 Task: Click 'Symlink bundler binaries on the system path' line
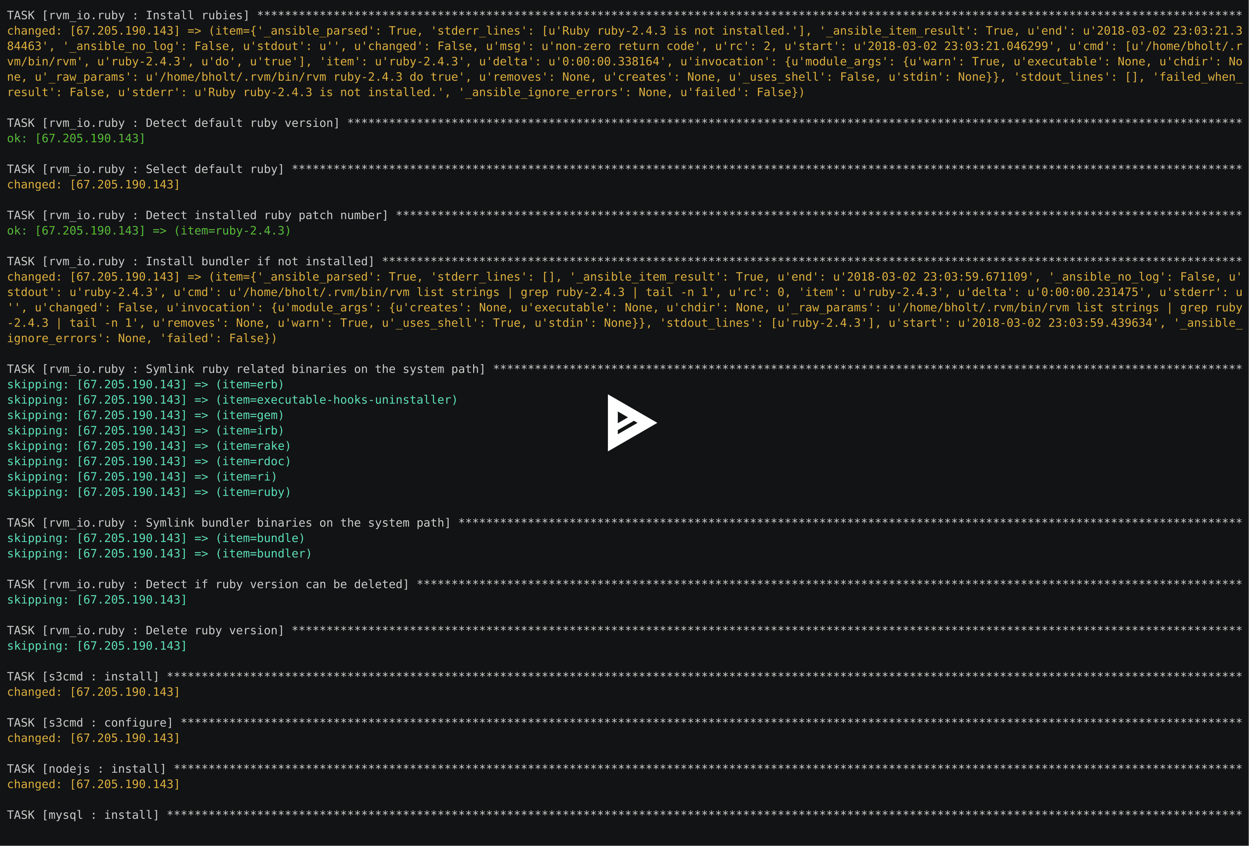pos(624,523)
